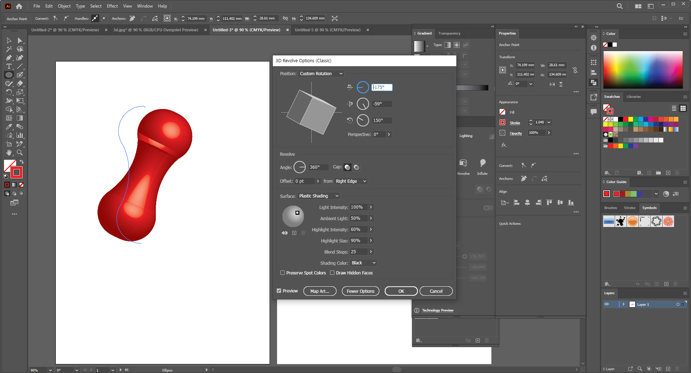
Task: Open the search icon in the top bar
Action: tap(619, 6)
